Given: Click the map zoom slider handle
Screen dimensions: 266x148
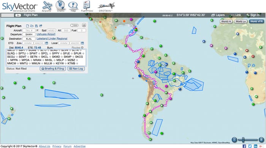Looking at the screenshot, I should pyautogui.click(x=243, y=140).
